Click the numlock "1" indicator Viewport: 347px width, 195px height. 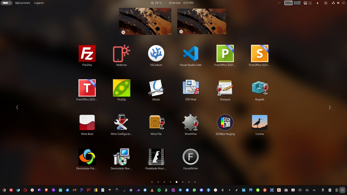coord(305,3)
